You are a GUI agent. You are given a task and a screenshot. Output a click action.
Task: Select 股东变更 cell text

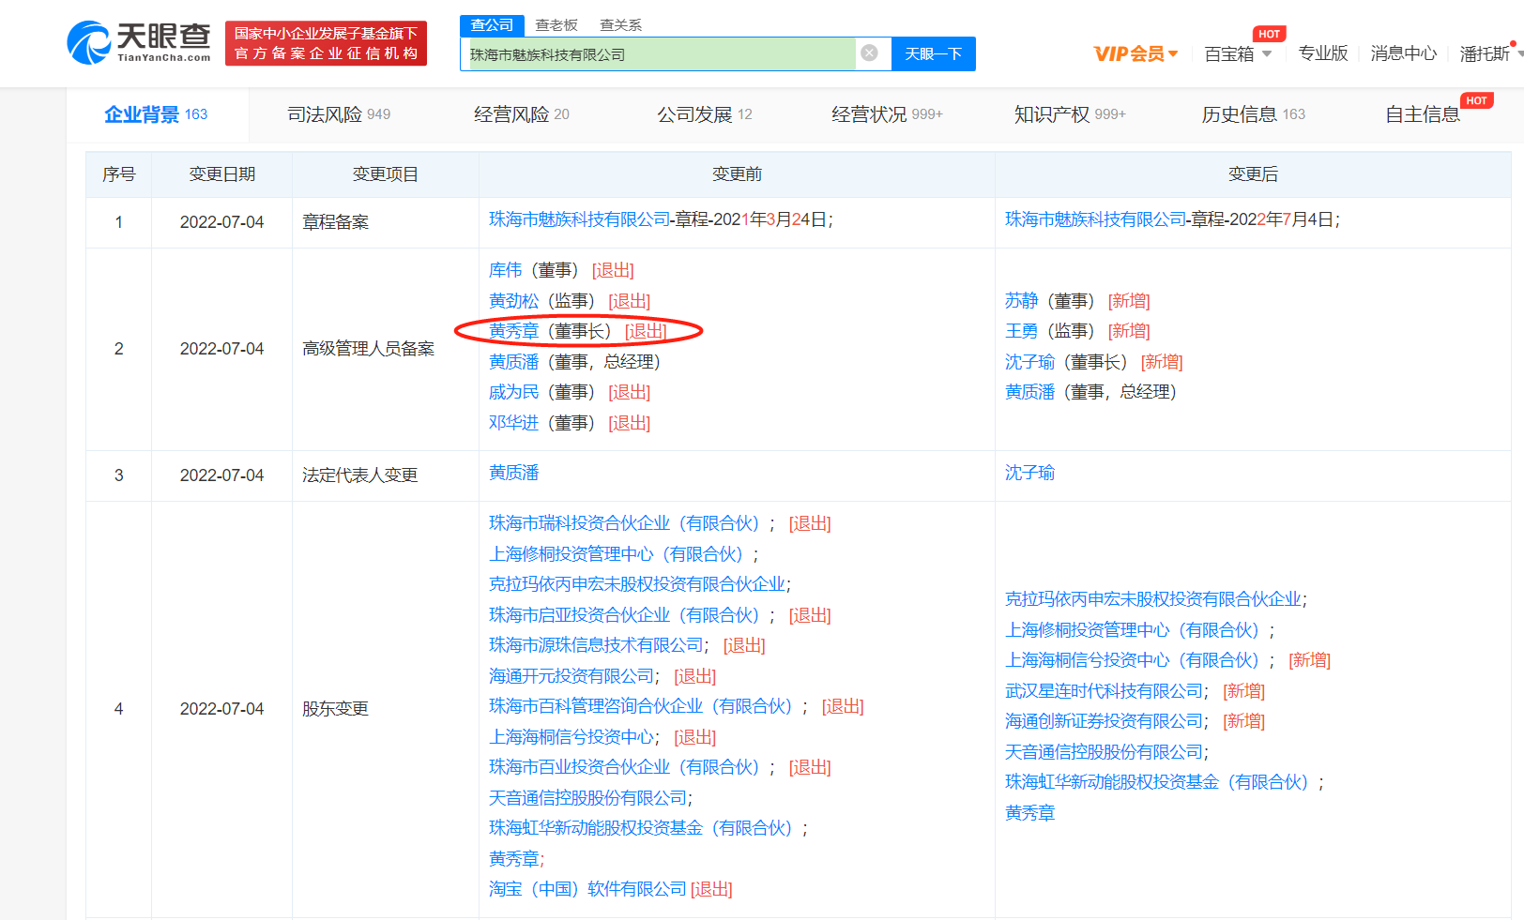click(x=335, y=709)
